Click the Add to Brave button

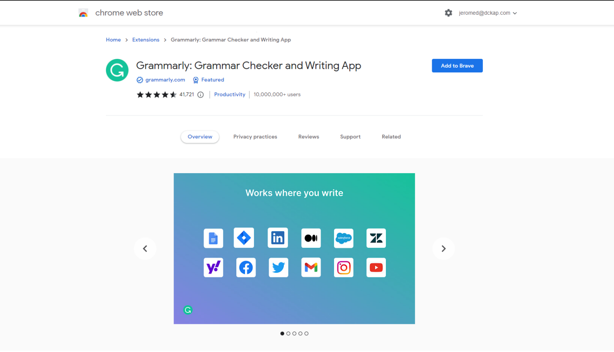[x=457, y=66]
